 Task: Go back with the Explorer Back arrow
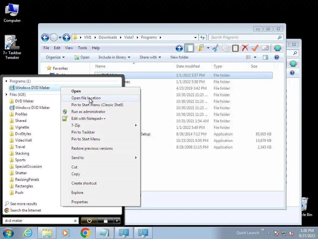pyautogui.click(x=45, y=38)
